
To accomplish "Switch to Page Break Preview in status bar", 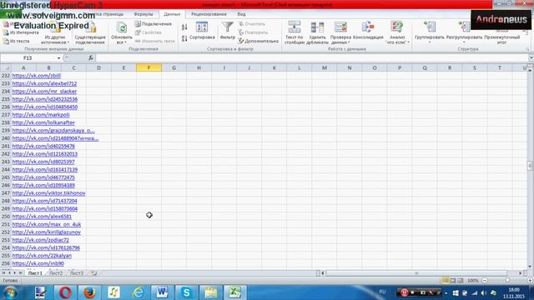I will point(460,281).
